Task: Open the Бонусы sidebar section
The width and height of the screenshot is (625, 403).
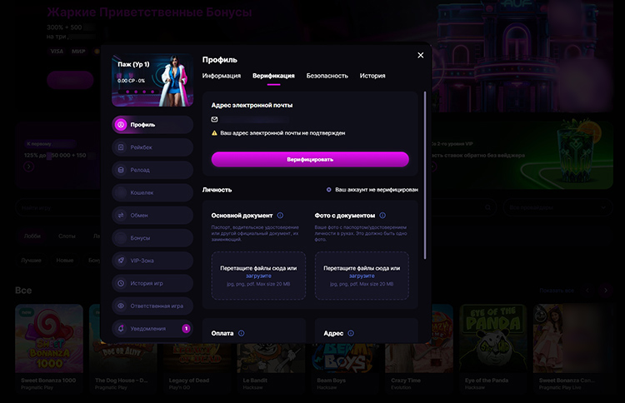Action: pyautogui.click(x=152, y=238)
